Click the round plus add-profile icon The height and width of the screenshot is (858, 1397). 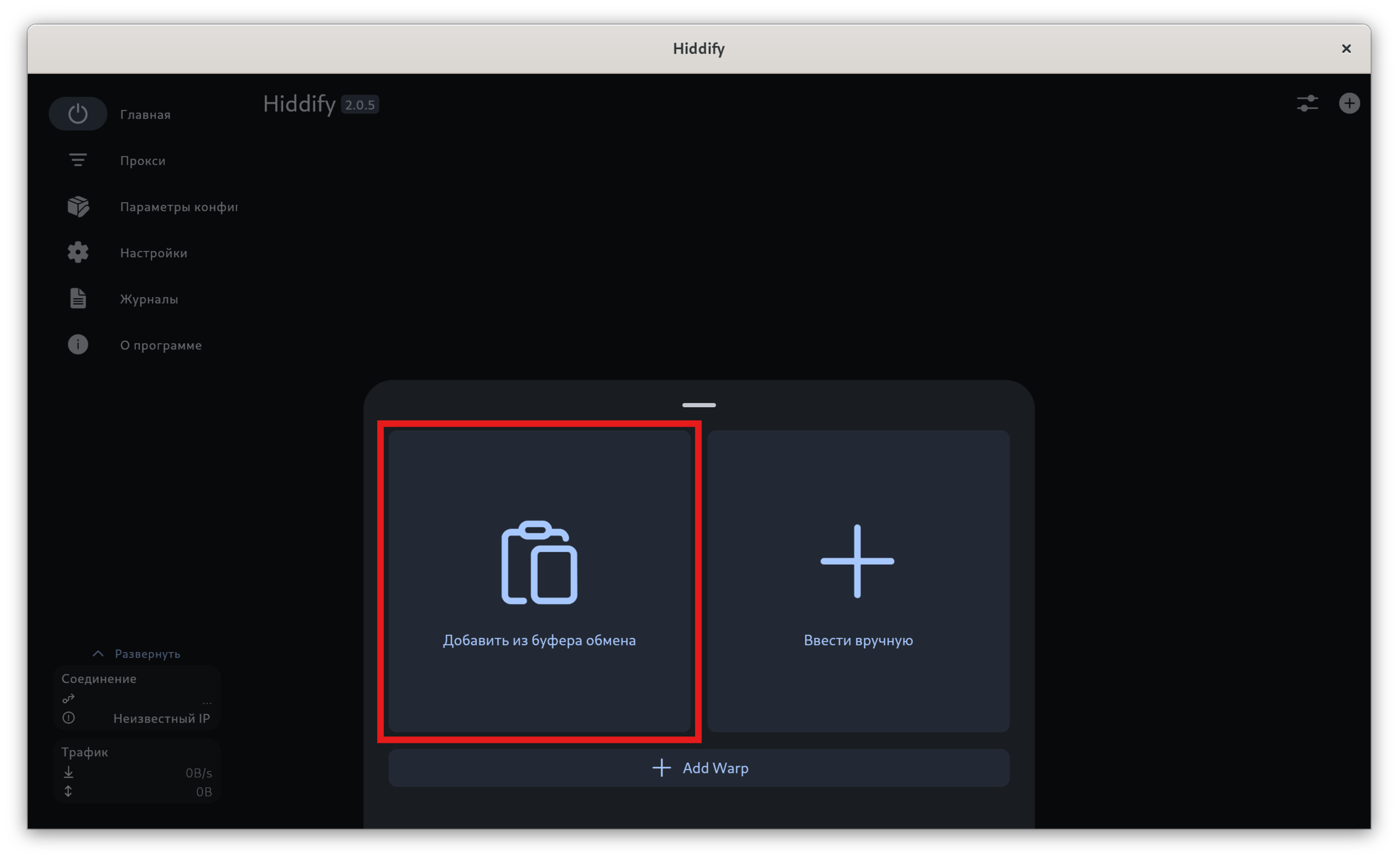[1349, 103]
